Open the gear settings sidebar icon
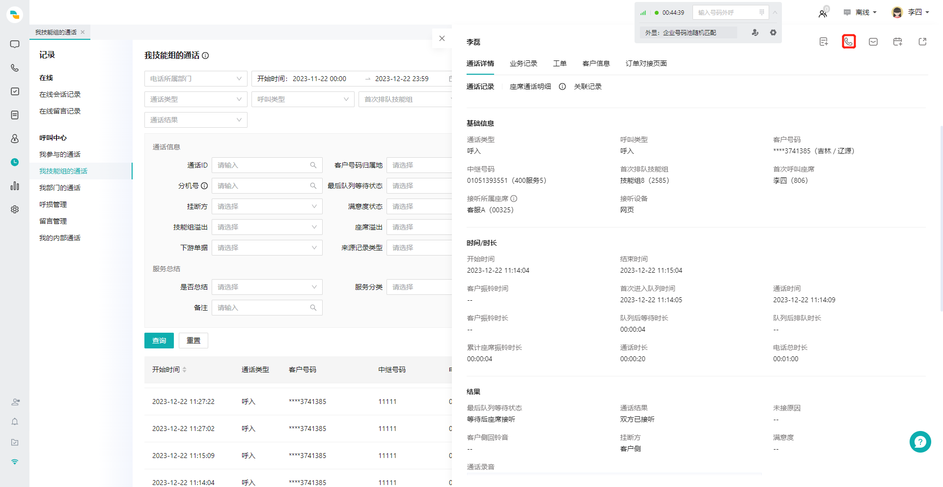943x487 pixels. pyautogui.click(x=15, y=209)
